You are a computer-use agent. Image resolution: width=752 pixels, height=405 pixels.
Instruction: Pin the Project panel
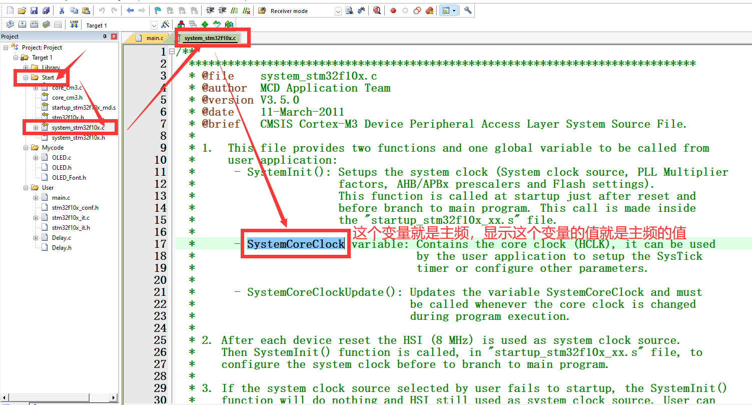tap(105, 37)
